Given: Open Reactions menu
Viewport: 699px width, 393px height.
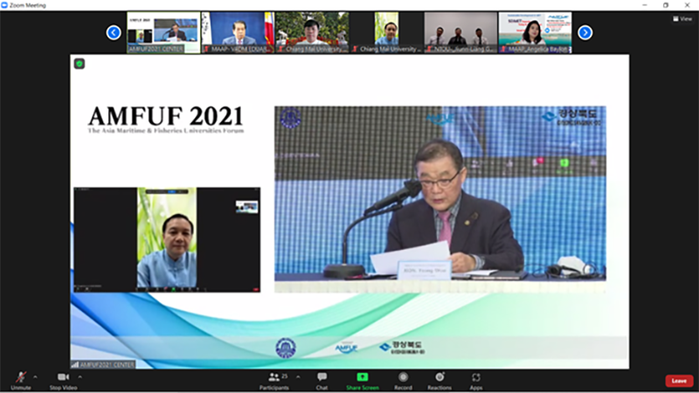Looking at the screenshot, I should 439,381.
